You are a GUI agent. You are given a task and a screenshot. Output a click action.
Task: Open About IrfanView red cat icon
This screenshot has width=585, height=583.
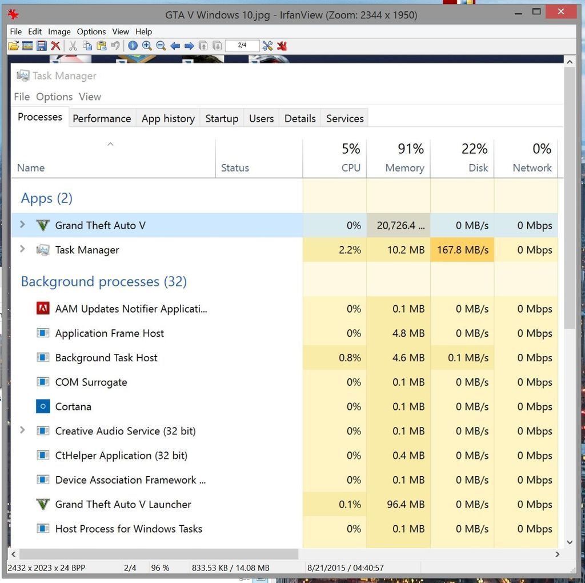[282, 46]
